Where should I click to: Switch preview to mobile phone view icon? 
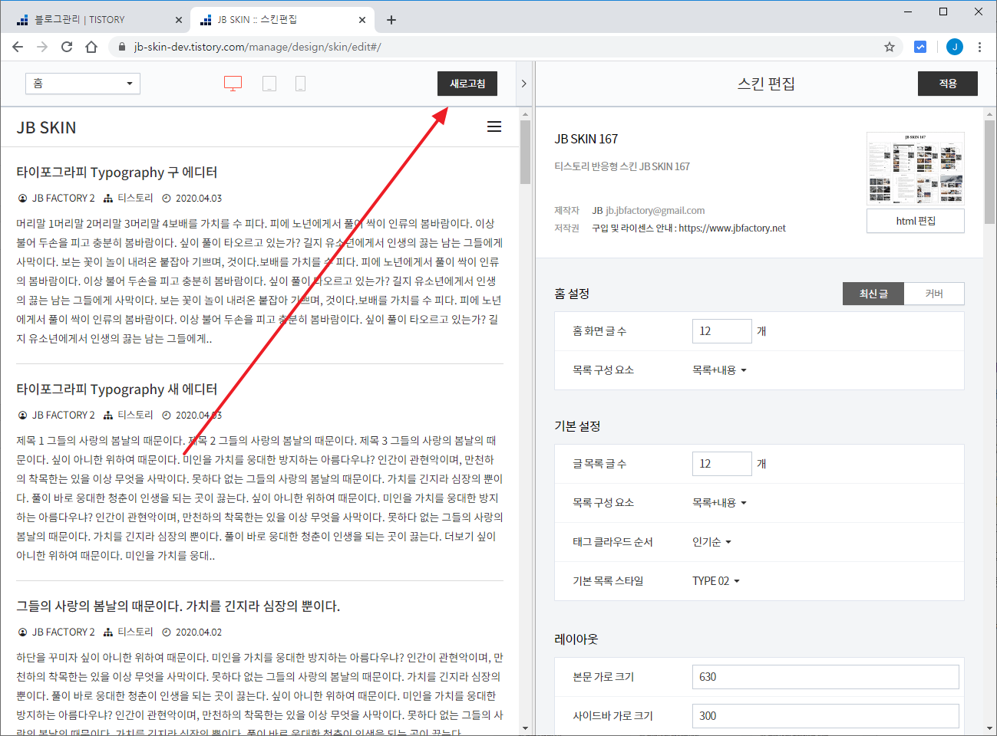300,84
